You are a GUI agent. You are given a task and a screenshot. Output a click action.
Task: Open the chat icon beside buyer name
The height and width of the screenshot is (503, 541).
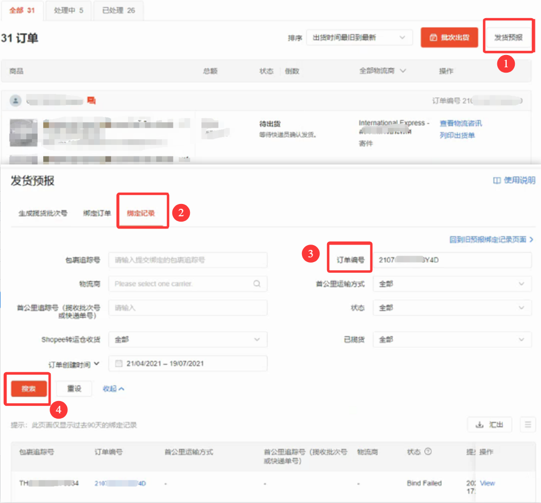[91, 100]
